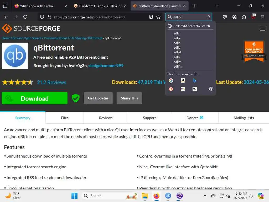
Task: Open notifications bell in the taskbar
Action: (x=251, y=196)
